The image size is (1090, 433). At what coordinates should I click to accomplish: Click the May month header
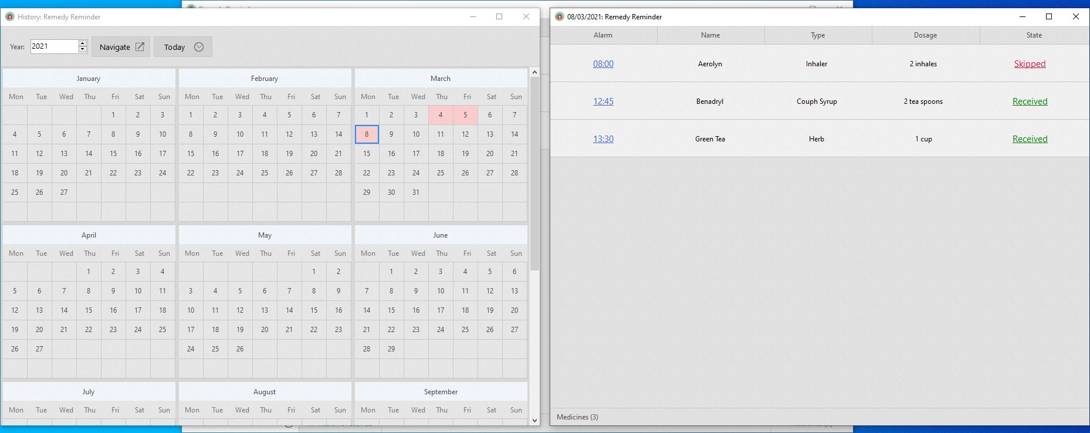pyautogui.click(x=265, y=235)
